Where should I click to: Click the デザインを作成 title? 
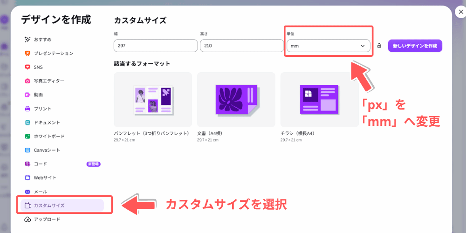[56, 19]
